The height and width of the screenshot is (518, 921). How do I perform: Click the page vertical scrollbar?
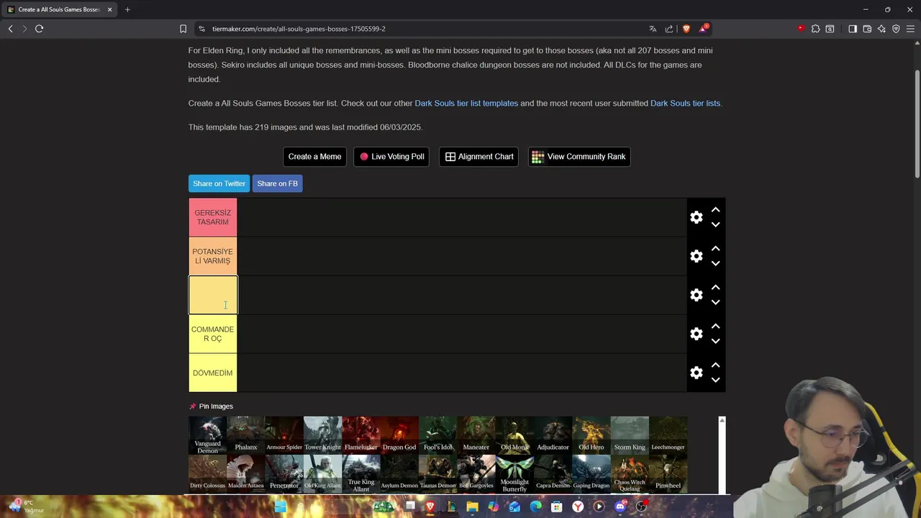point(917,122)
